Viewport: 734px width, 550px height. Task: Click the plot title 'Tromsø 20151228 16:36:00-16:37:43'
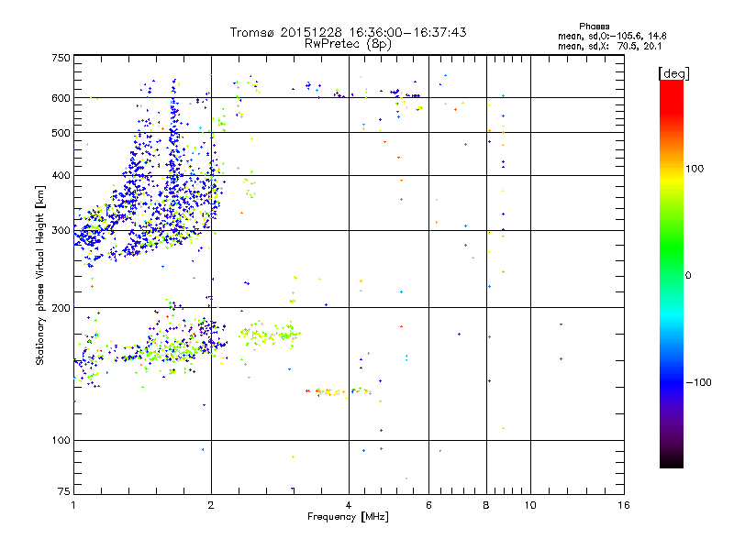348,32
